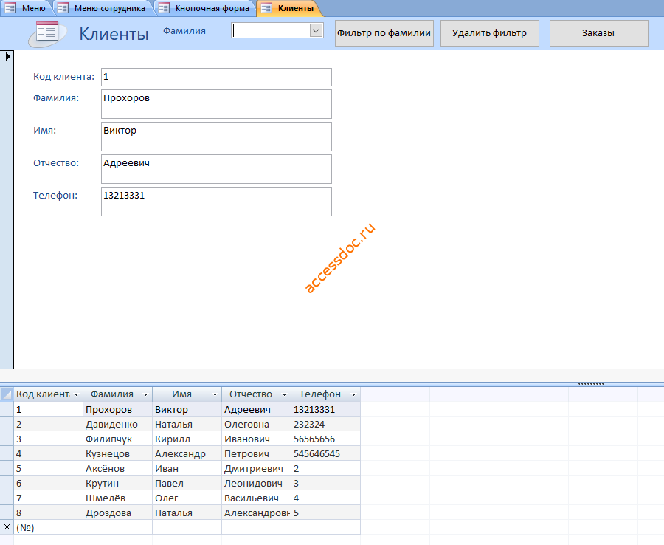Click the Фамилия field containing Прохоров

216,104
